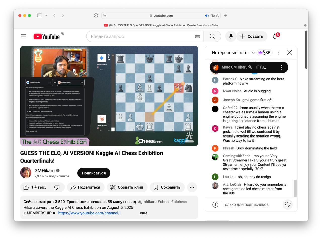Image resolution: width=322 pixels, height=239 pixels.
Task: Open more actions menu under video
Action: (x=192, y=187)
